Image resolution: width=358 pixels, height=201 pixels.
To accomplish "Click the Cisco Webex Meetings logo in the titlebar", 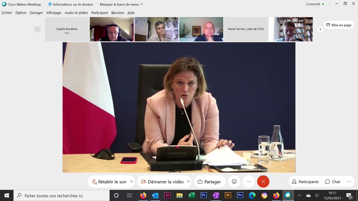I will click(3, 4).
